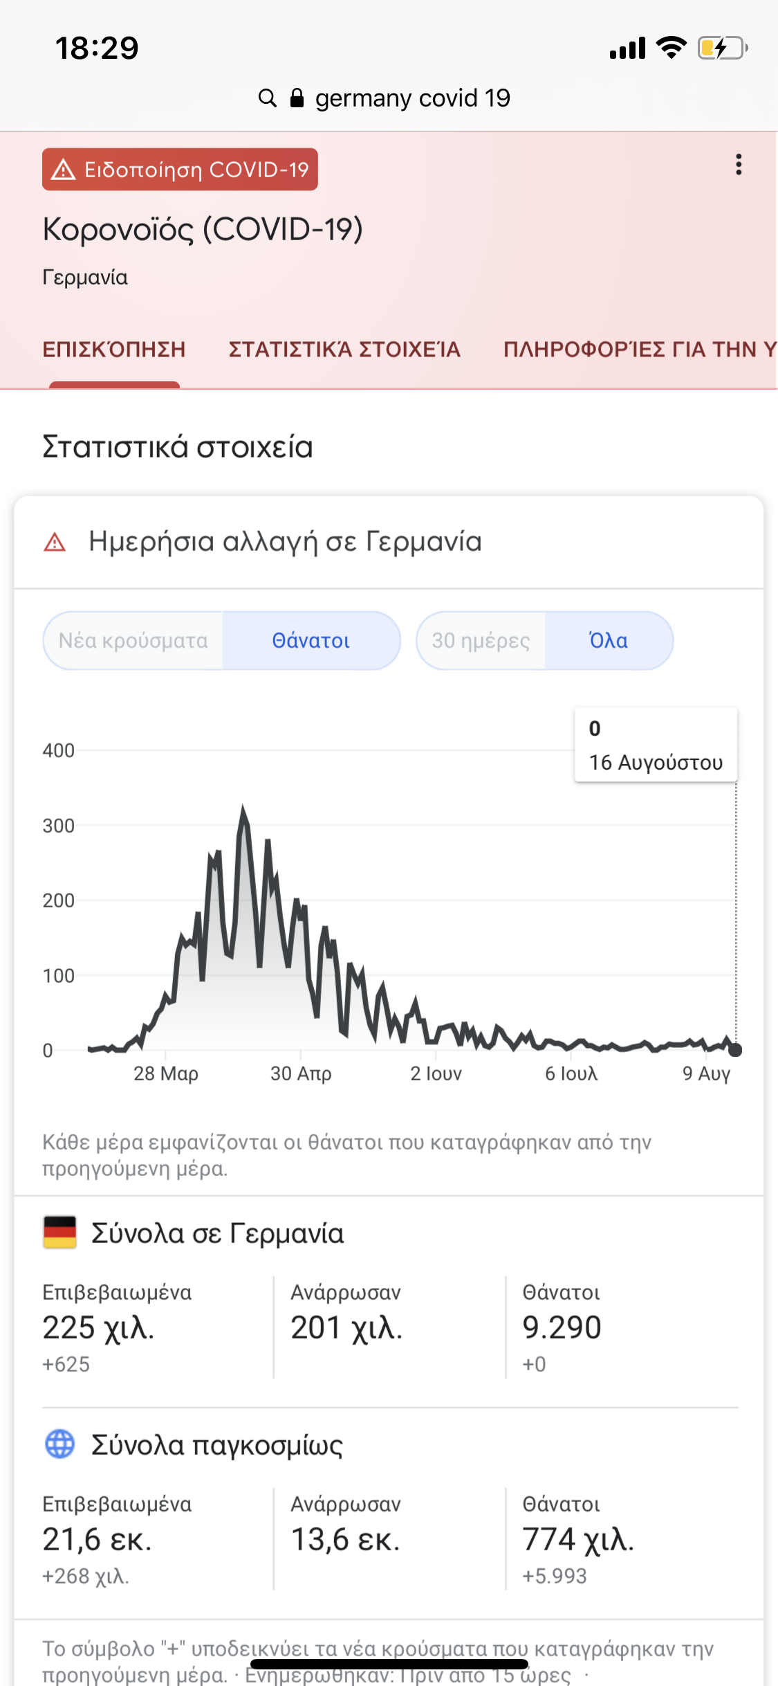Select the Θάνατοι chart option
The height and width of the screenshot is (1686, 778).
pos(311,641)
